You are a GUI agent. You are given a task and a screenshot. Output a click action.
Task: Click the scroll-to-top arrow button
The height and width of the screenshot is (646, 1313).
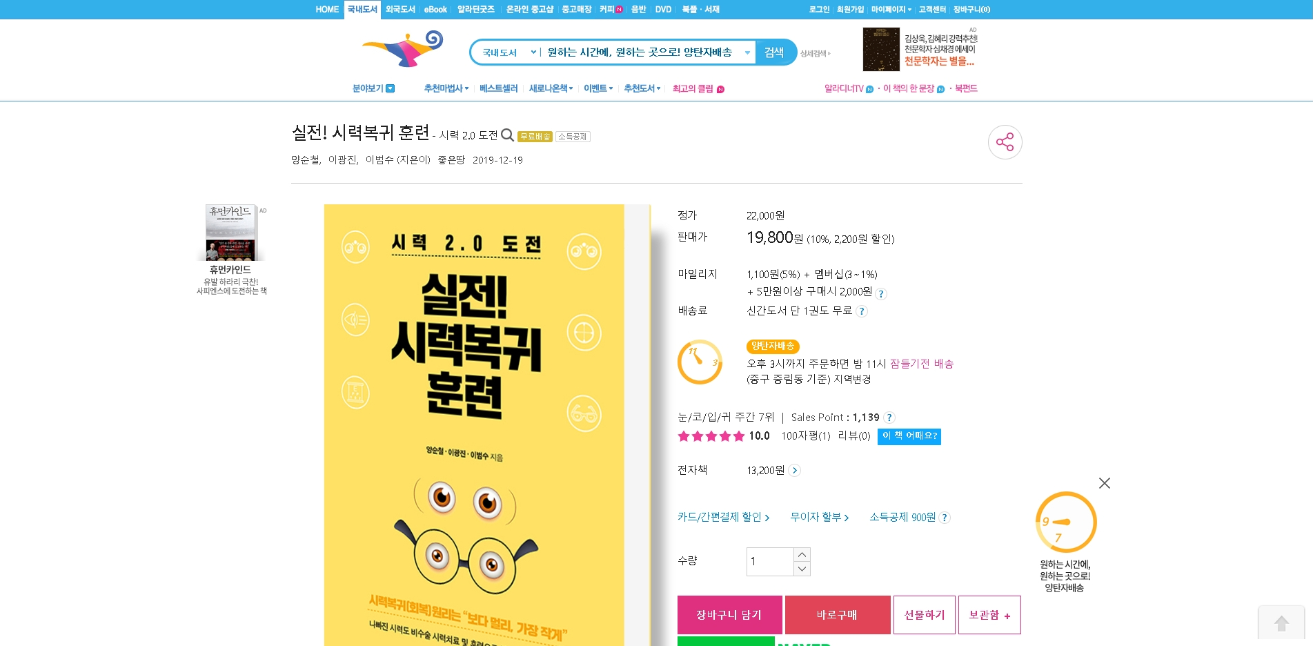tap(1281, 623)
